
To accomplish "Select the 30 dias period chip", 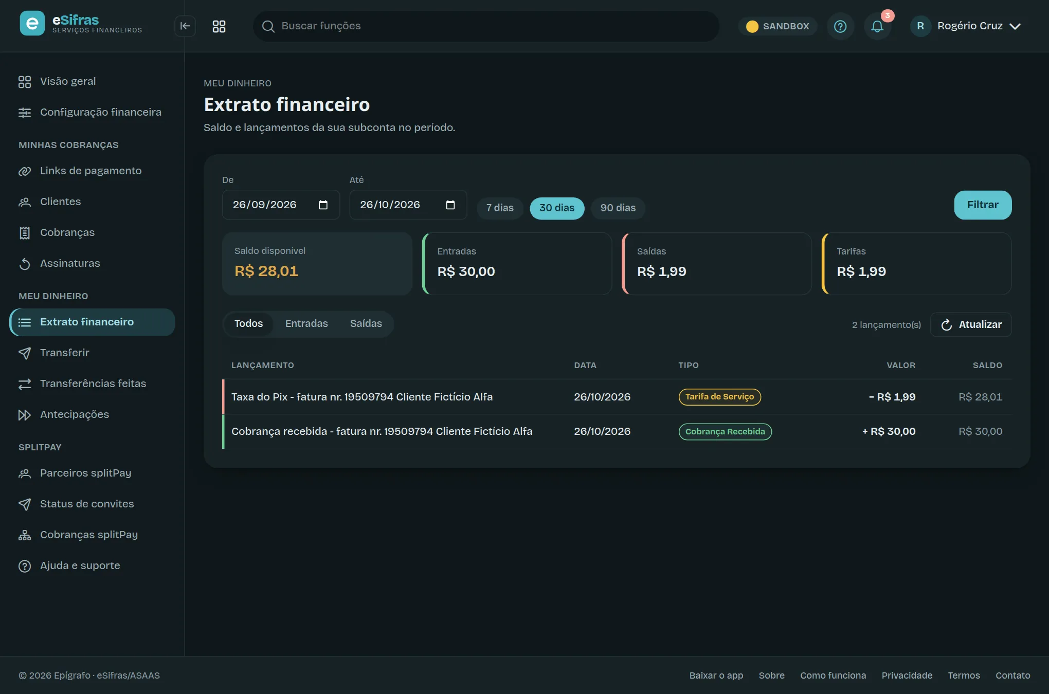I will click(557, 208).
